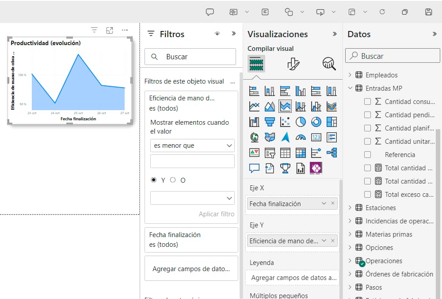This screenshot has width=442, height=299.
Task: Click the refresh icon in toolbar
Action: coord(382,12)
